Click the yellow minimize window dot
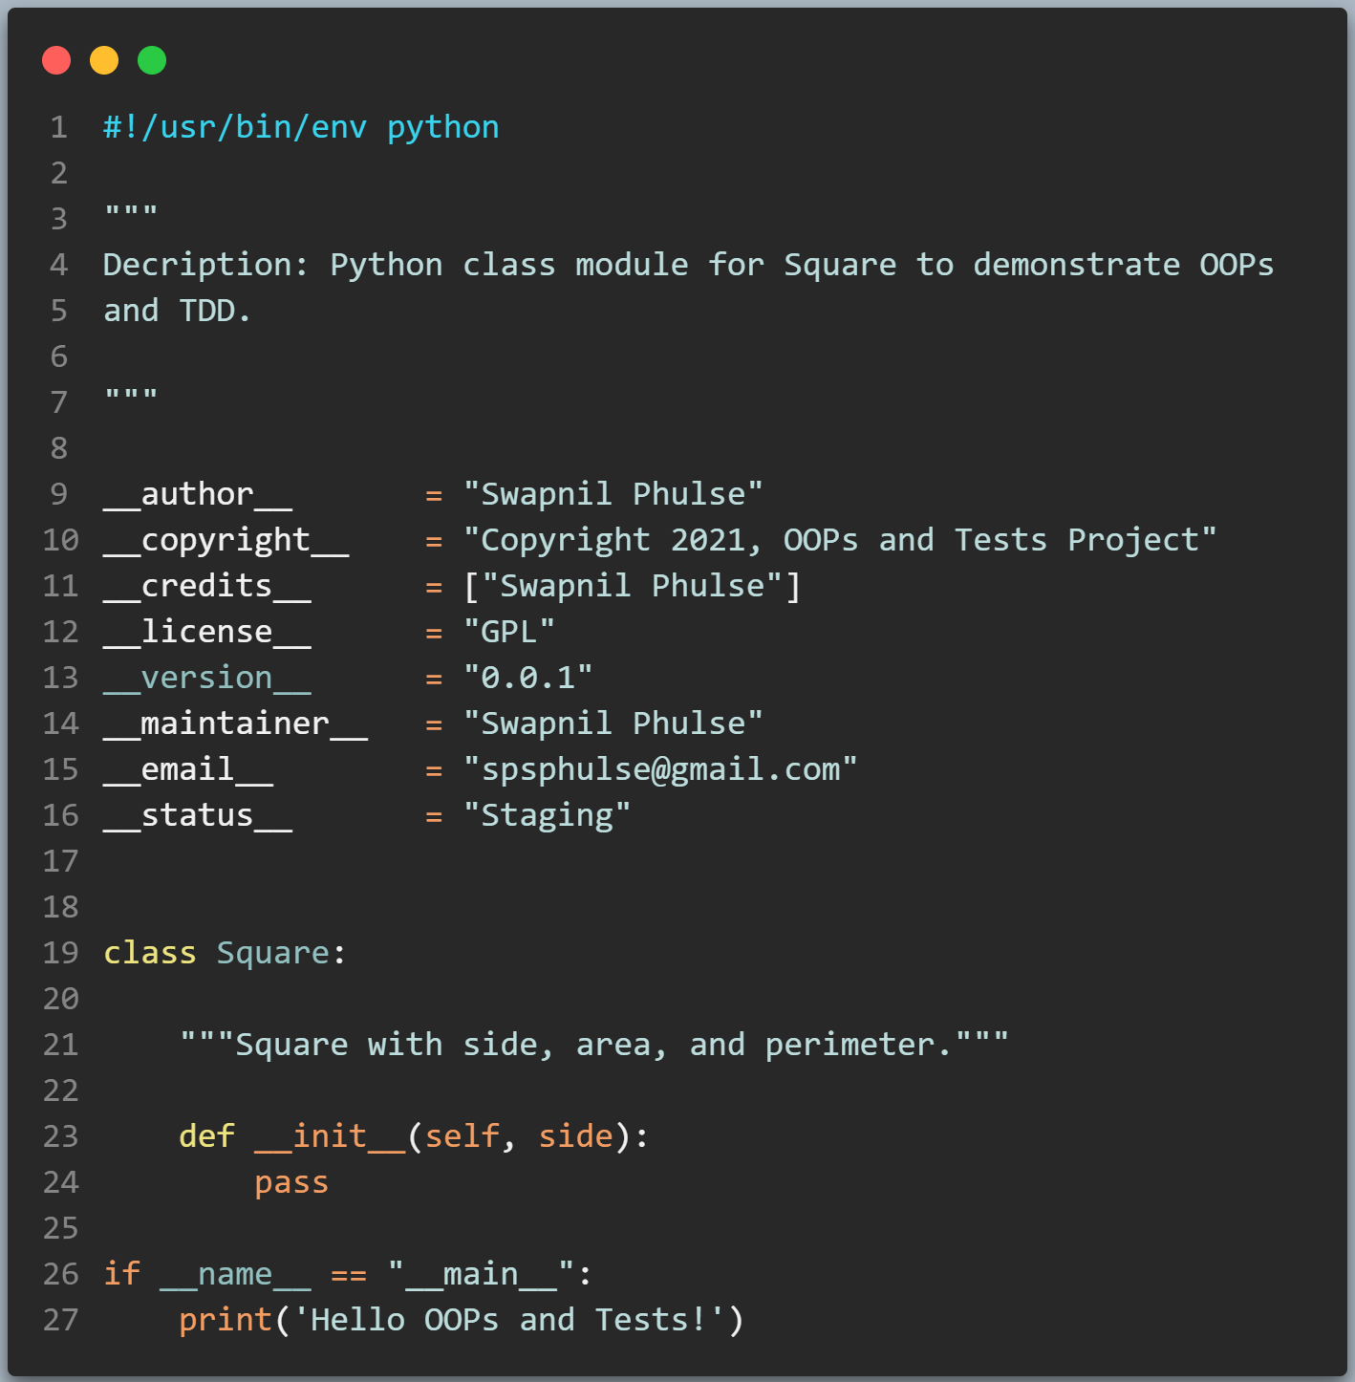 tap(104, 60)
